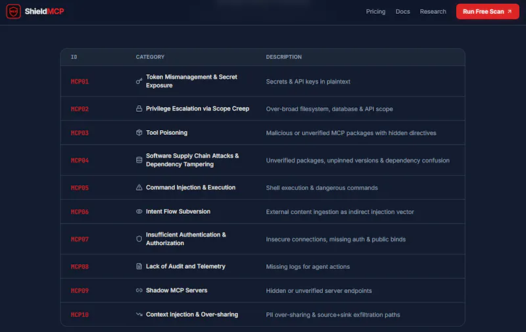Click the CATEGORY column header
The width and height of the screenshot is (526, 332).
pos(150,57)
